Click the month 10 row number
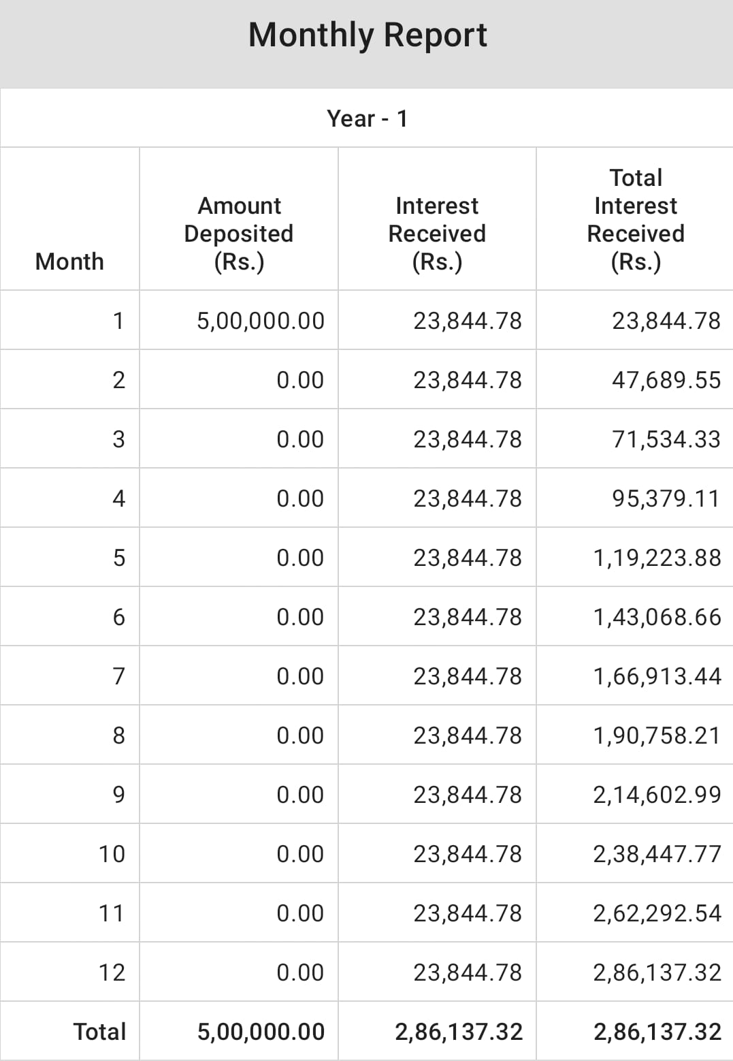The height and width of the screenshot is (1061, 733). coord(112,854)
